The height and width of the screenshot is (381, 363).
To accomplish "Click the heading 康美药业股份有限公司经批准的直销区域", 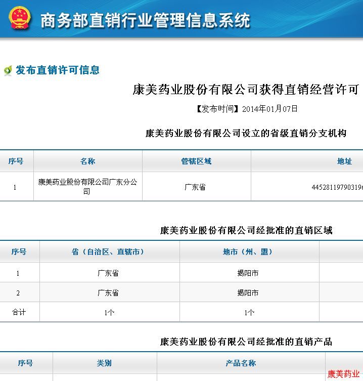I will click(246, 230).
